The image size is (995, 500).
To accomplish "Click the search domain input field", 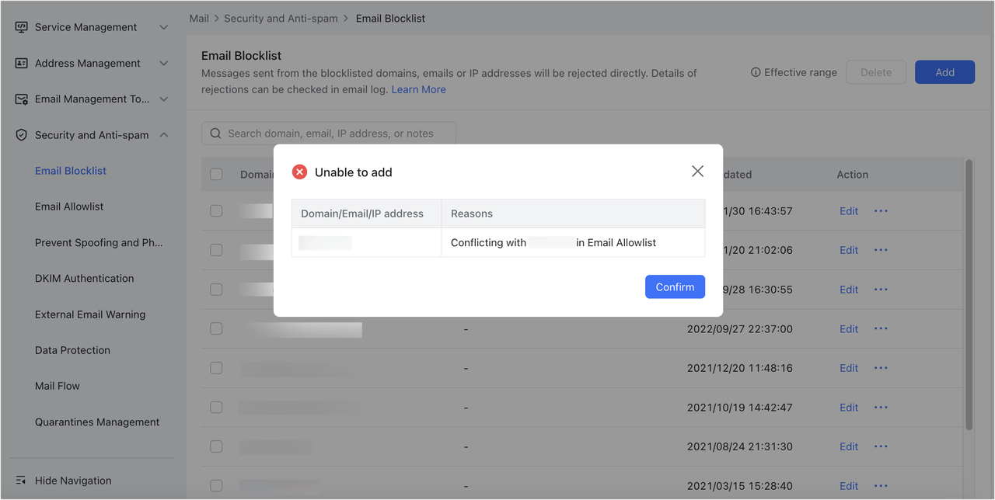I will tap(326, 133).
